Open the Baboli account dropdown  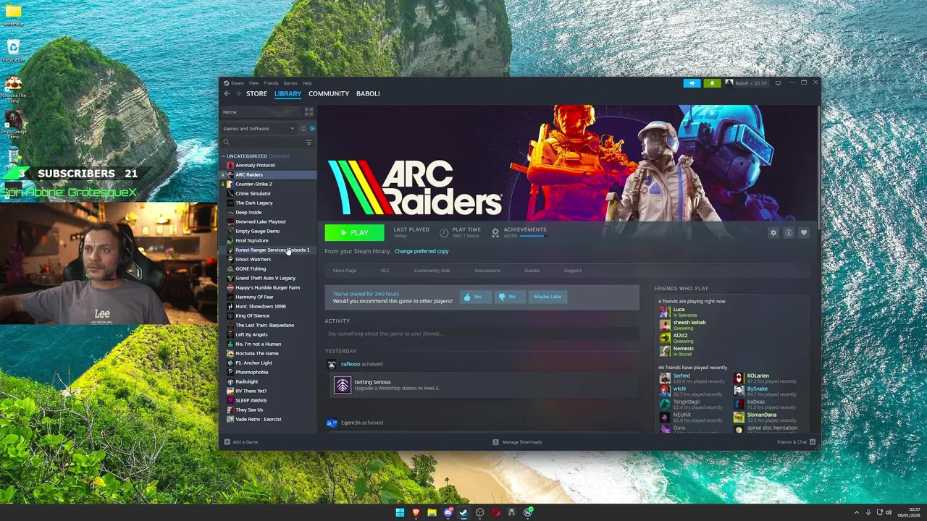coord(746,83)
